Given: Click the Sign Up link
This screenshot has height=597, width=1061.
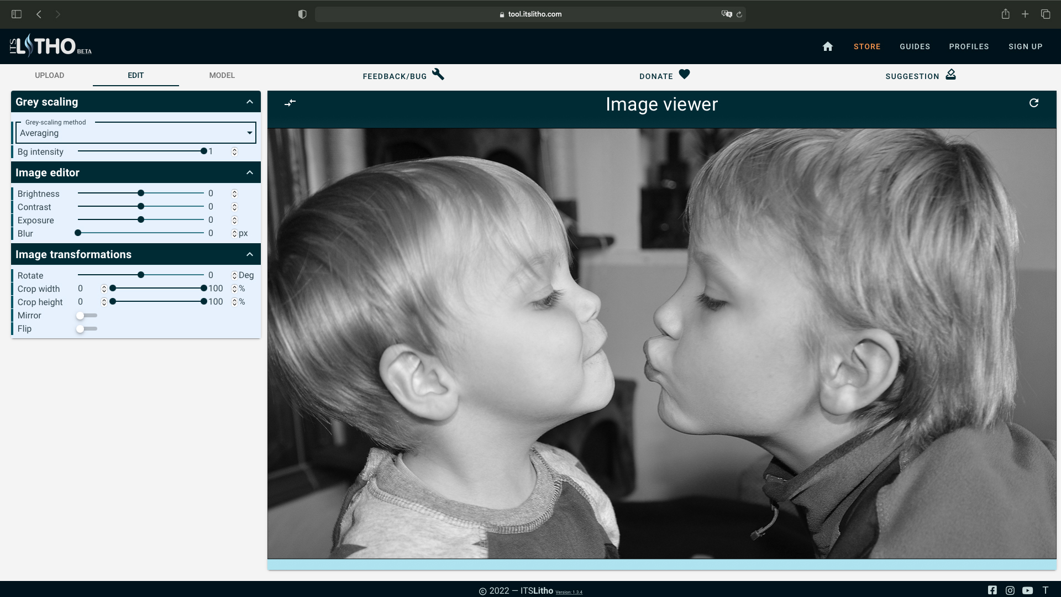Looking at the screenshot, I should pos(1025,46).
